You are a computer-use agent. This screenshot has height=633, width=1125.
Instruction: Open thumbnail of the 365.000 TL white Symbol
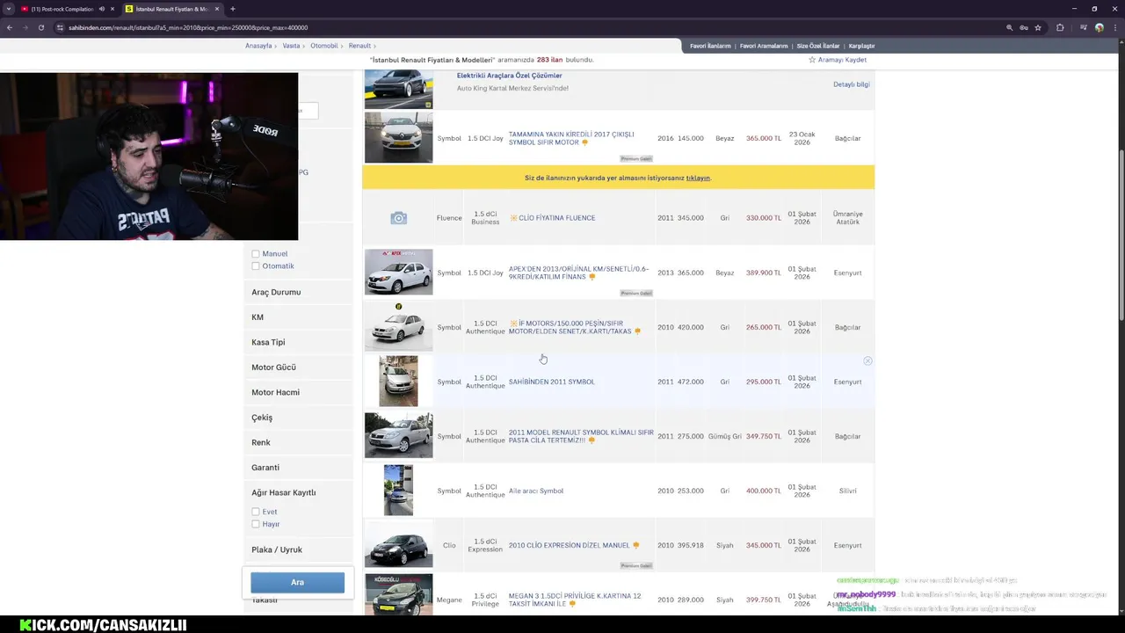click(x=399, y=138)
